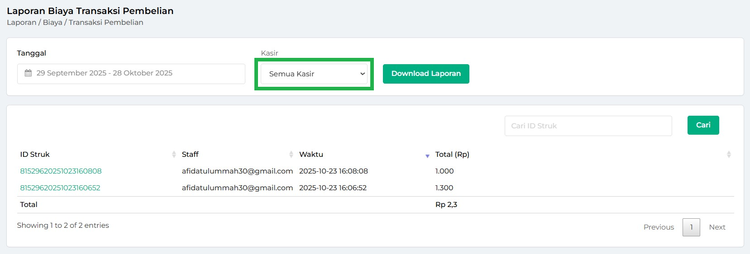Open receipt 81529620251023160652
The width and height of the screenshot is (750, 254).
(60, 188)
